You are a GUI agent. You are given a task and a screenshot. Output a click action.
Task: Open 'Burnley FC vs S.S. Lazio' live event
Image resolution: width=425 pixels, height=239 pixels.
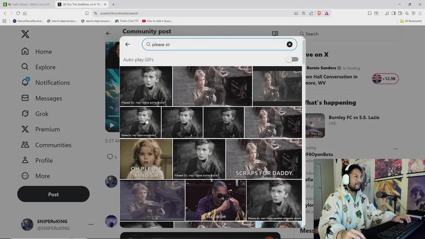354,117
